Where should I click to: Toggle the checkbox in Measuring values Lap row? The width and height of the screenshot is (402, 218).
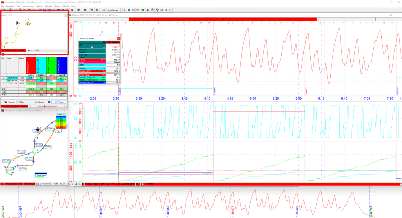(104, 47)
